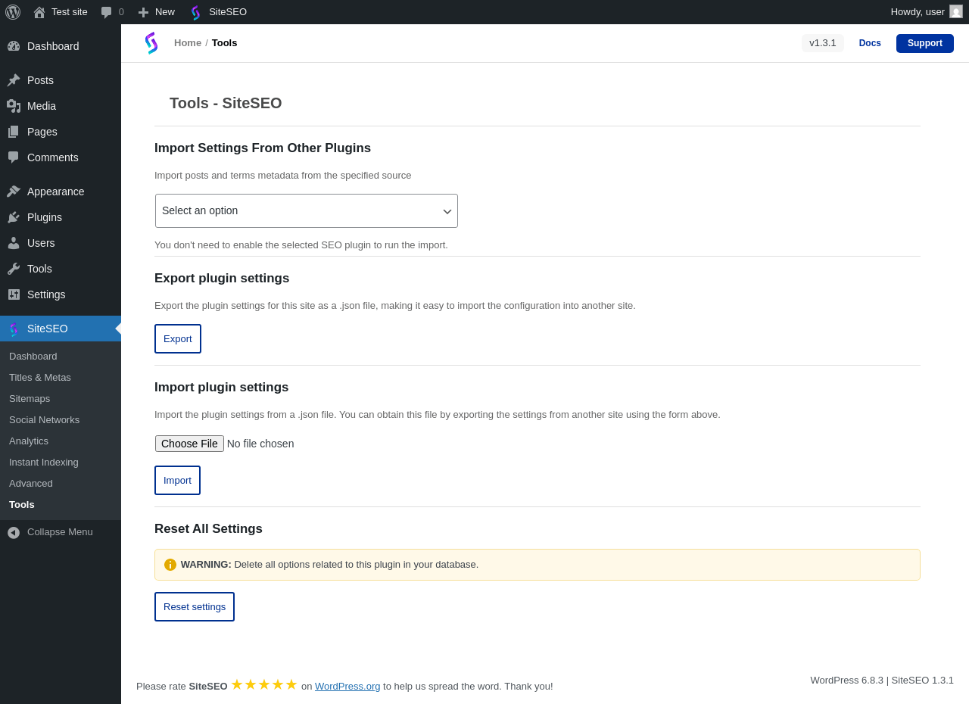Click the Import button

point(177,481)
